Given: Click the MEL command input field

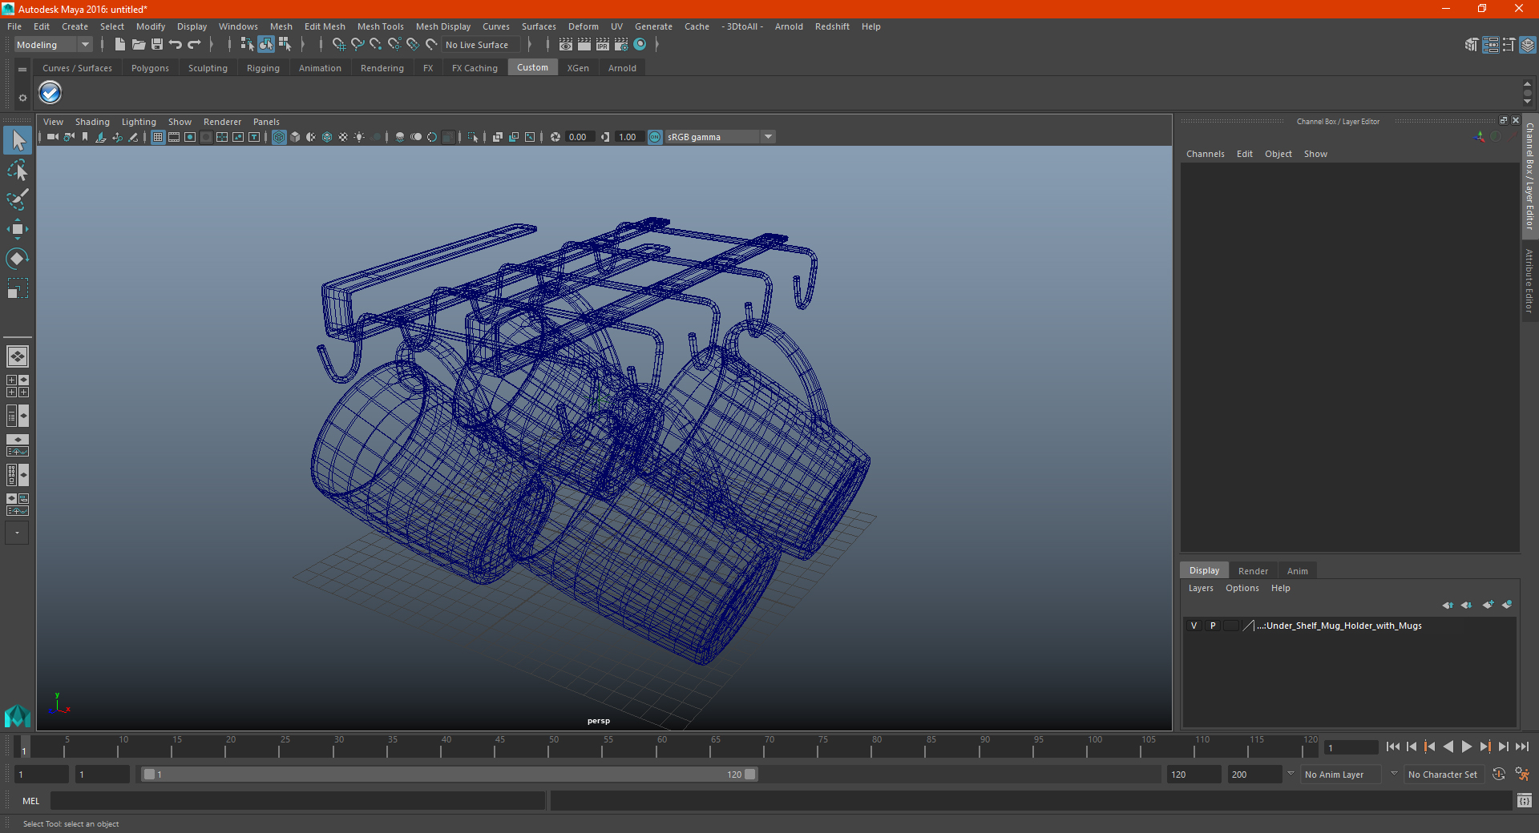Looking at the screenshot, I should (297, 800).
